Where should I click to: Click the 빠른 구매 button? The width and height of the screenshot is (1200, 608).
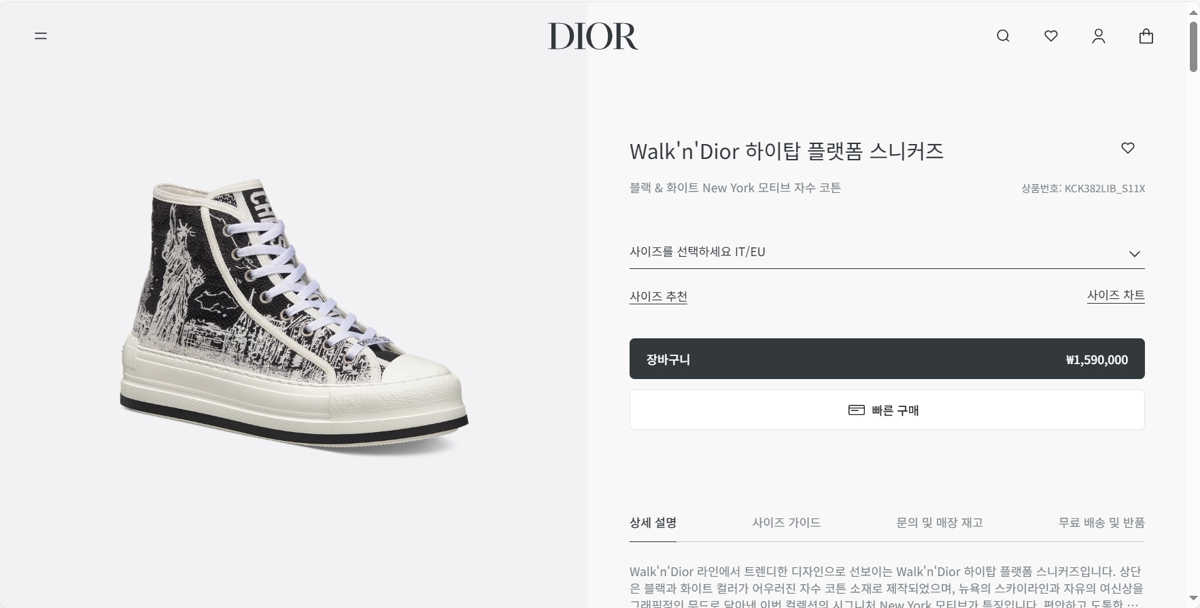(x=887, y=410)
